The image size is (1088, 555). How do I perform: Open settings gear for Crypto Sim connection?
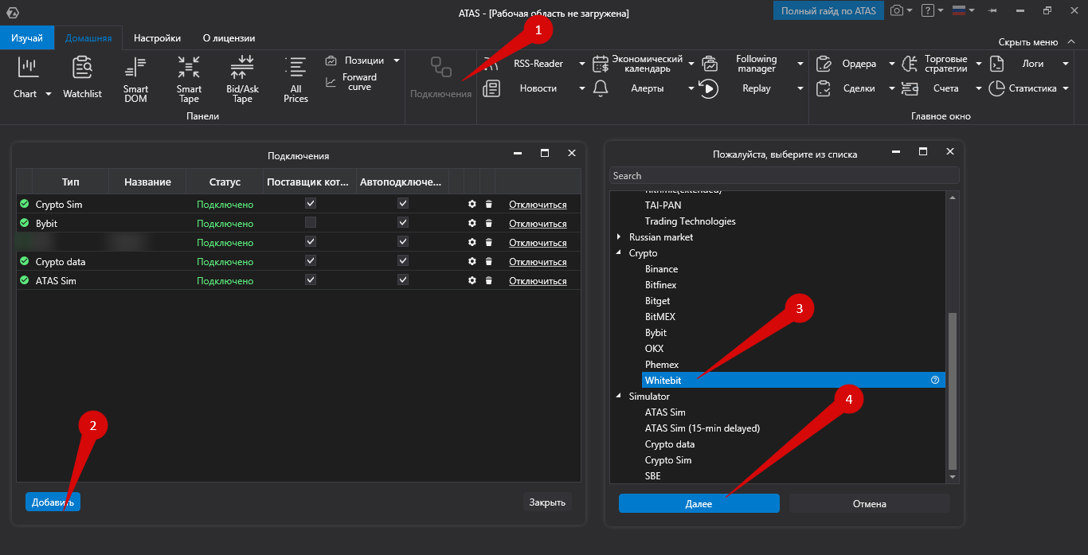click(472, 205)
